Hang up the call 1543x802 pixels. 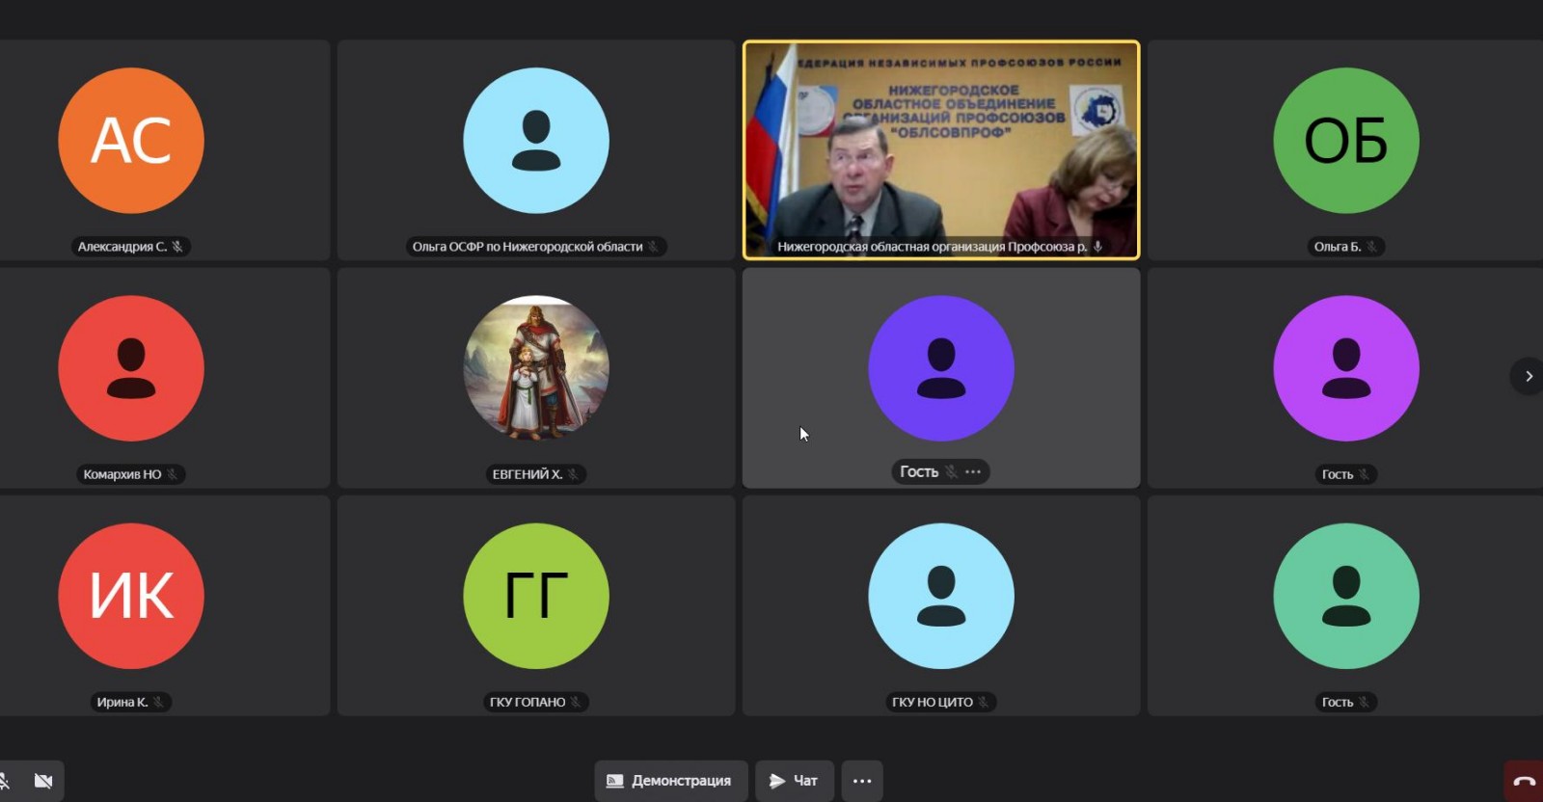[1524, 781]
